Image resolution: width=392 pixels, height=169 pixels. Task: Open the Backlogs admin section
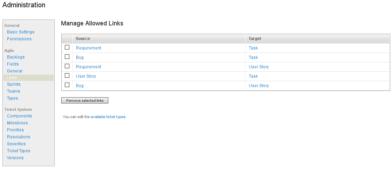tap(16, 57)
